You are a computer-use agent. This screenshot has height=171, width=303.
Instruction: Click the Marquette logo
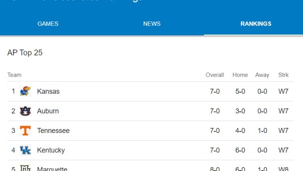[x=25, y=168]
